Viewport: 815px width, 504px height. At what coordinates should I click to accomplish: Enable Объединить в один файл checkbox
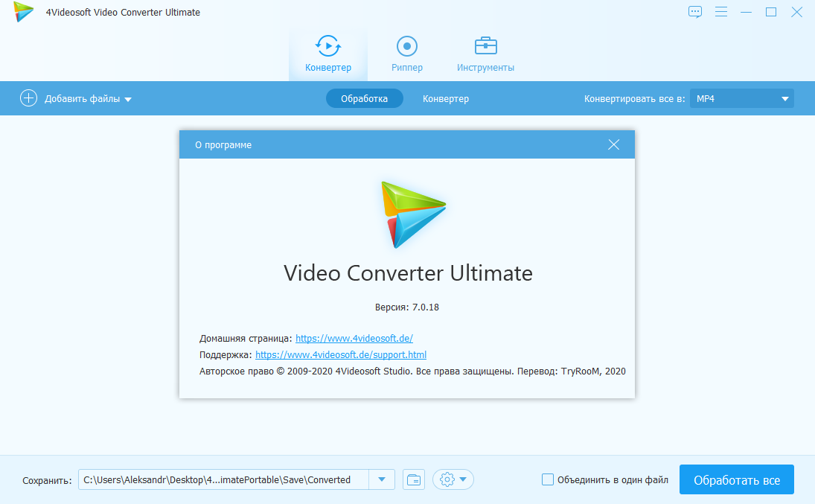[548, 479]
